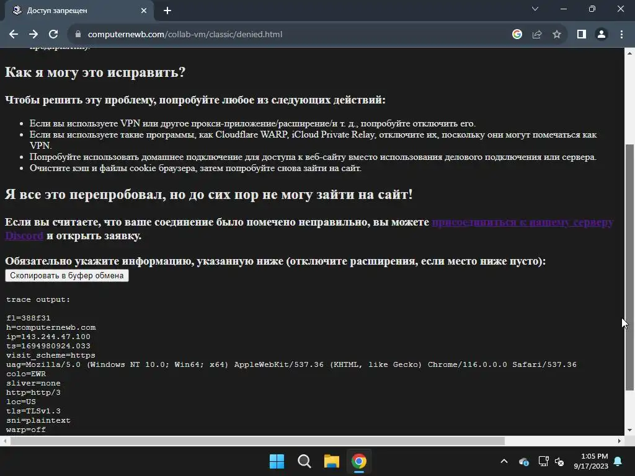
Task: Click the colo=EWR trace line
Action: coord(26,374)
